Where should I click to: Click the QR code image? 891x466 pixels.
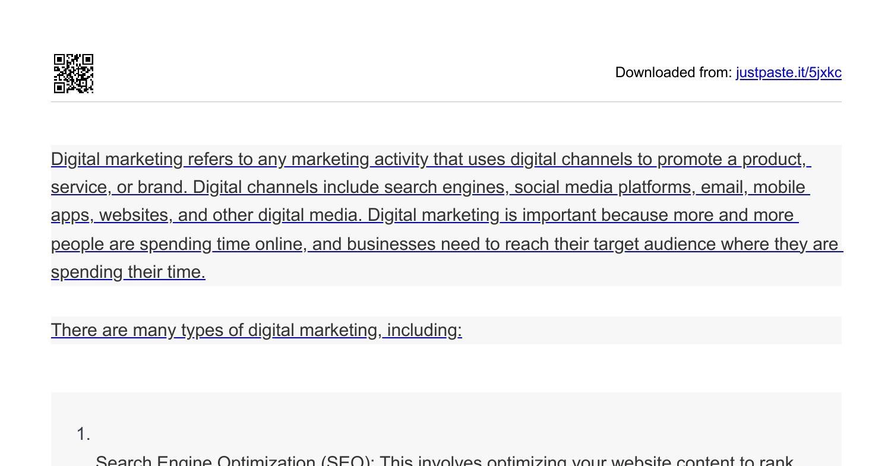tap(74, 74)
